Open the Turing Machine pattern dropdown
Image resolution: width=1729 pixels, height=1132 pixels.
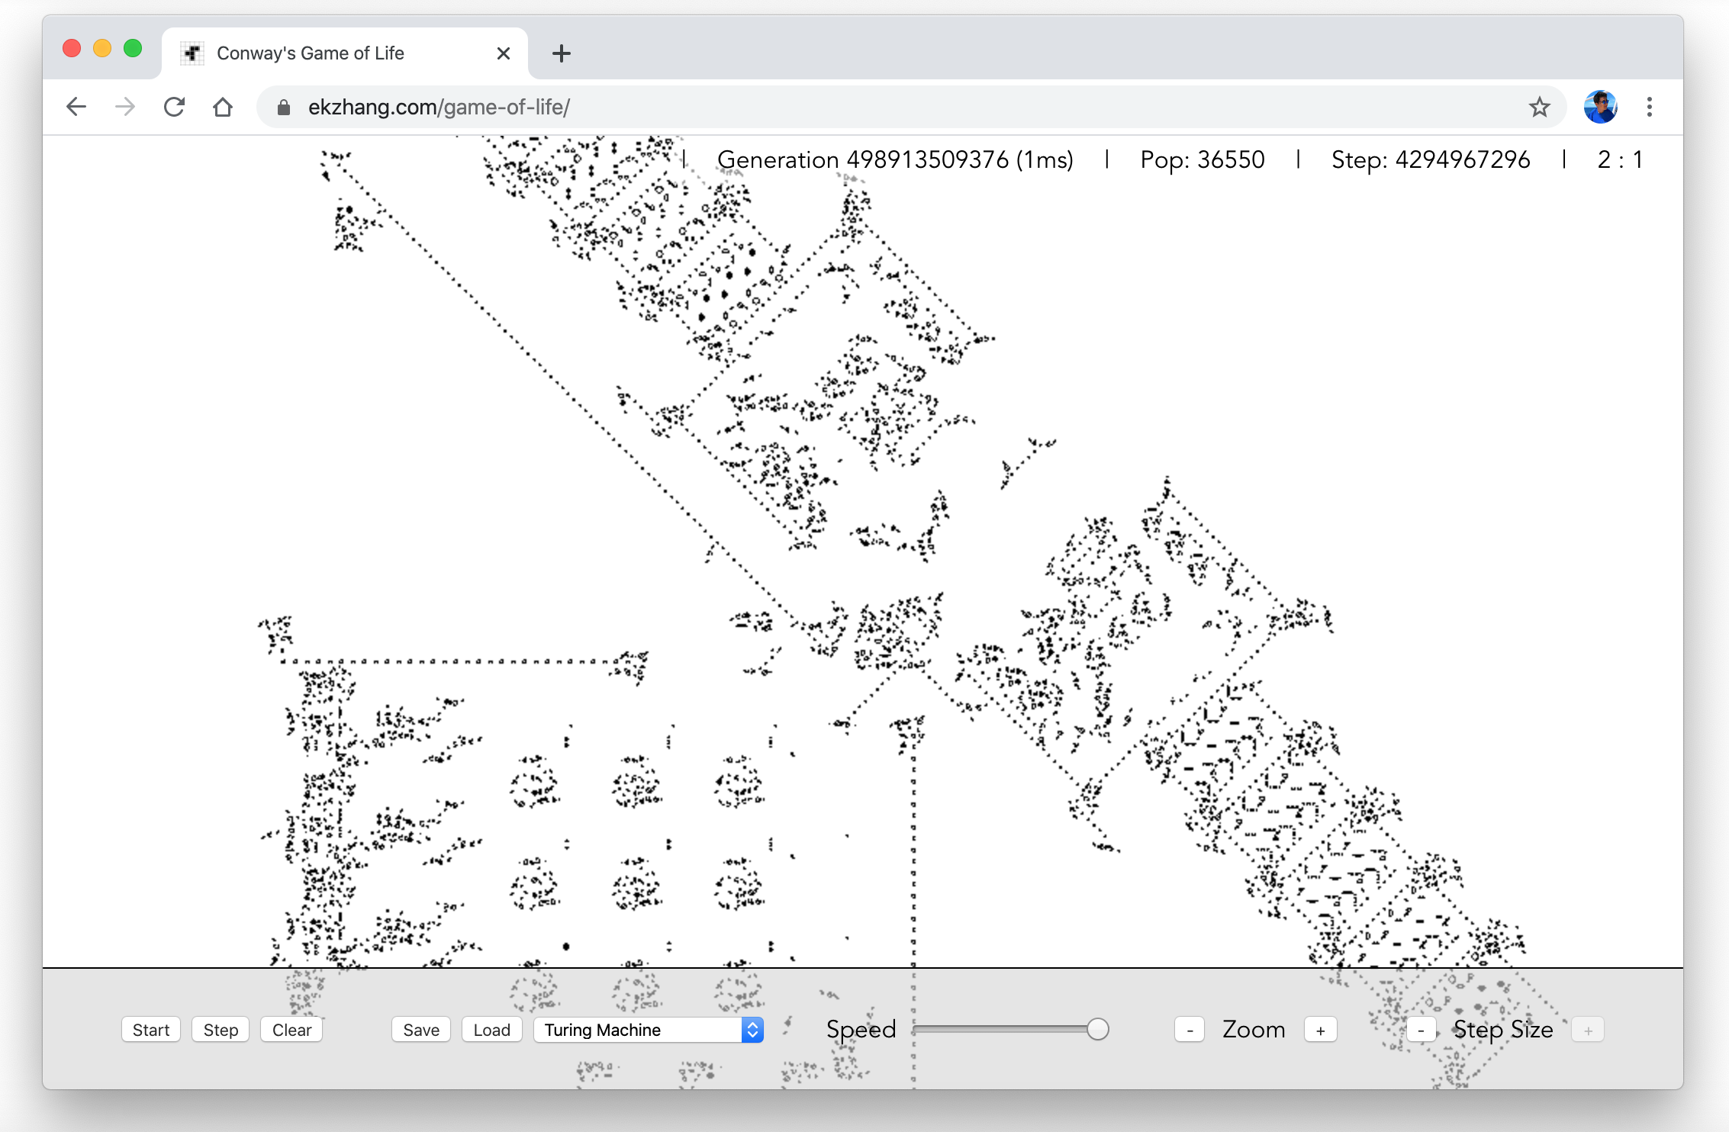649,1030
